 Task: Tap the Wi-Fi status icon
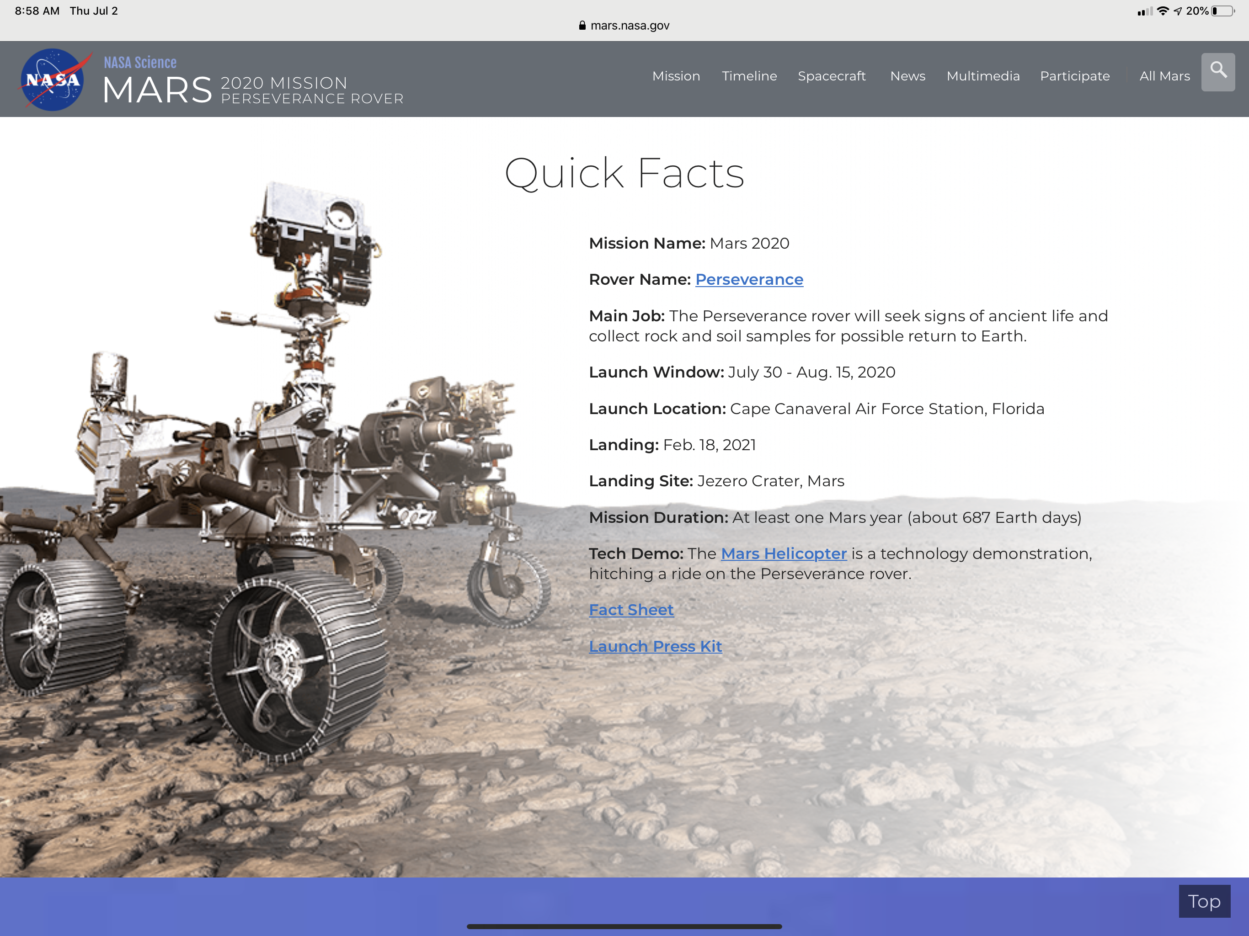(1162, 11)
